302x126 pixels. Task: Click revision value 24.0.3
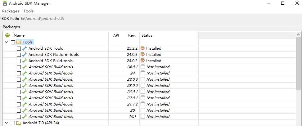pyautogui.click(x=132, y=55)
